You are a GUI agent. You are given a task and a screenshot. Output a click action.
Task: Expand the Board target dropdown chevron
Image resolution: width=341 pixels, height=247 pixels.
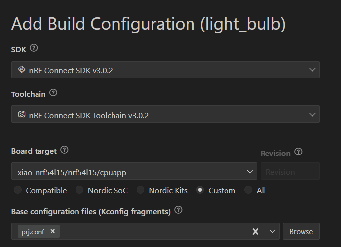[250, 172]
